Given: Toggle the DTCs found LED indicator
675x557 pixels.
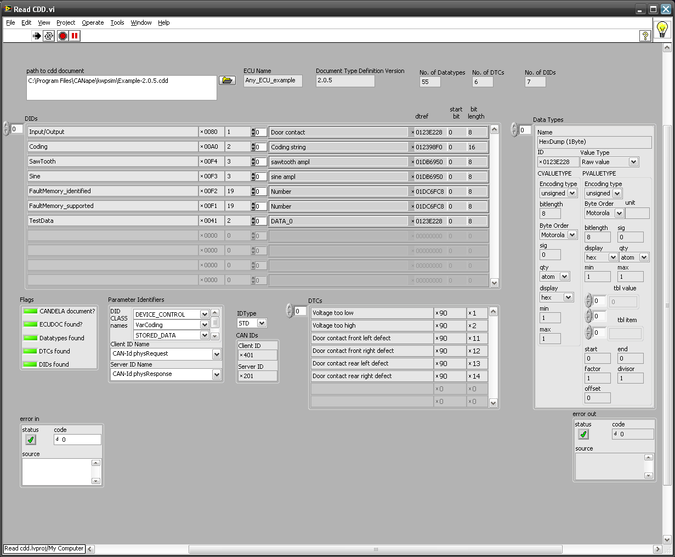Looking at the screenshot, I should [x=30, y=351].
